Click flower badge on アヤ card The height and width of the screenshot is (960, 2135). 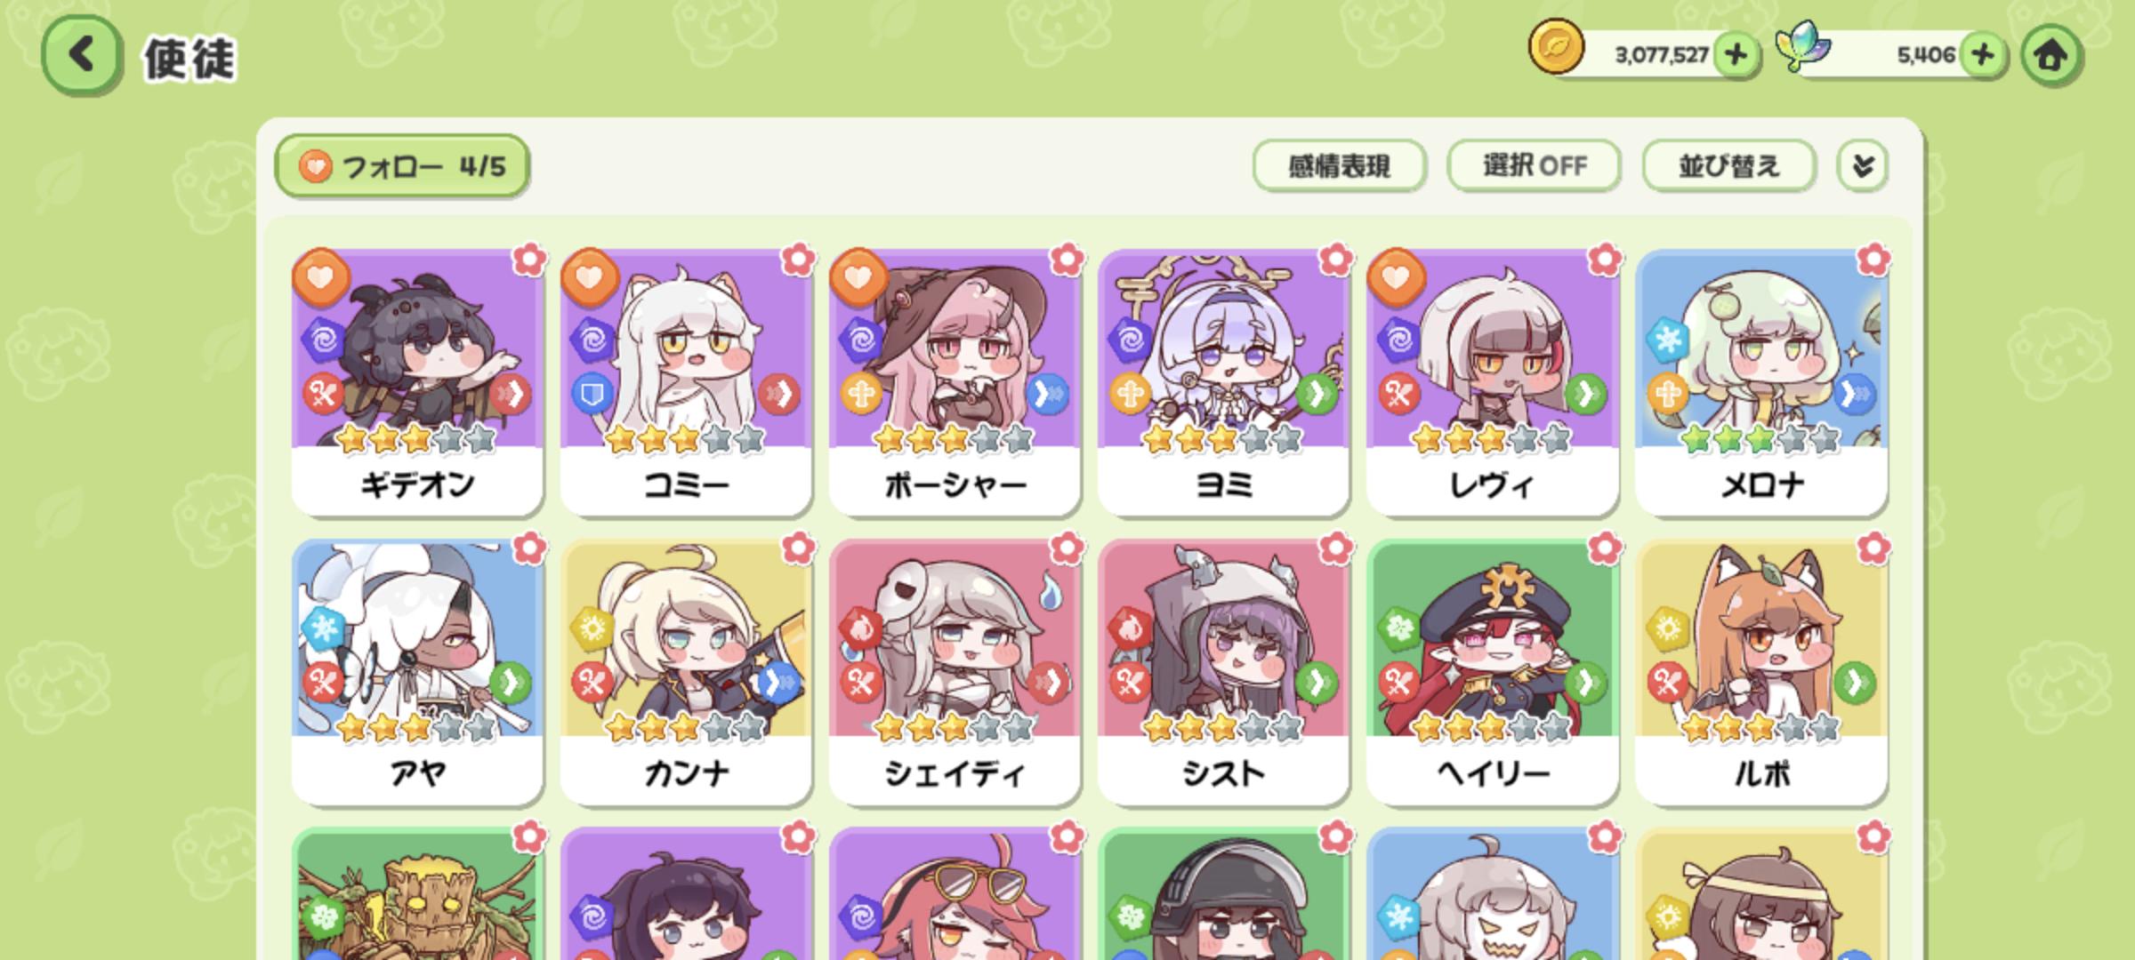pos(529,548)
